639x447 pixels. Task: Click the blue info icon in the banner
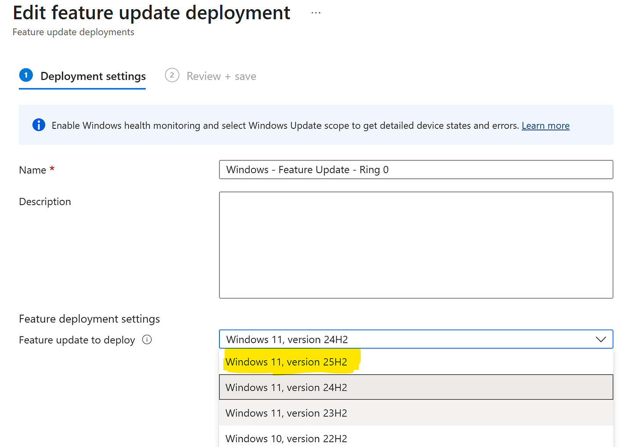[x=39, y=125]
